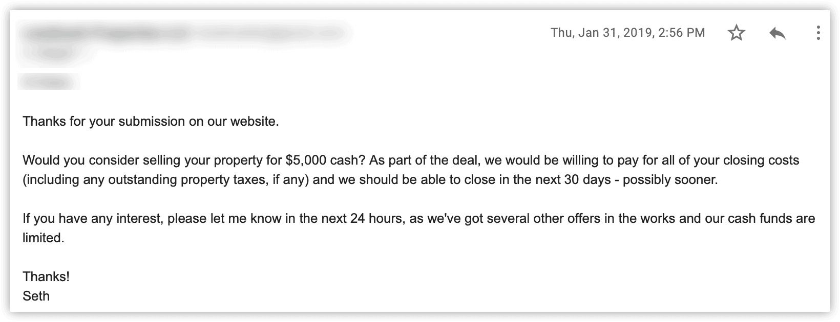This screenshot has height=322, width=840.
Task: Click the phrase 'outstanding property taxes'
Action: tap(186, 180)
